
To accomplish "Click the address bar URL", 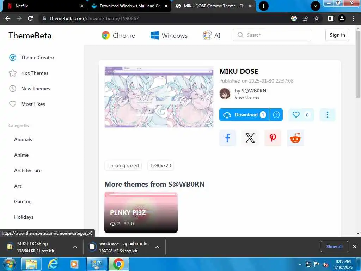I will [94, 18].
